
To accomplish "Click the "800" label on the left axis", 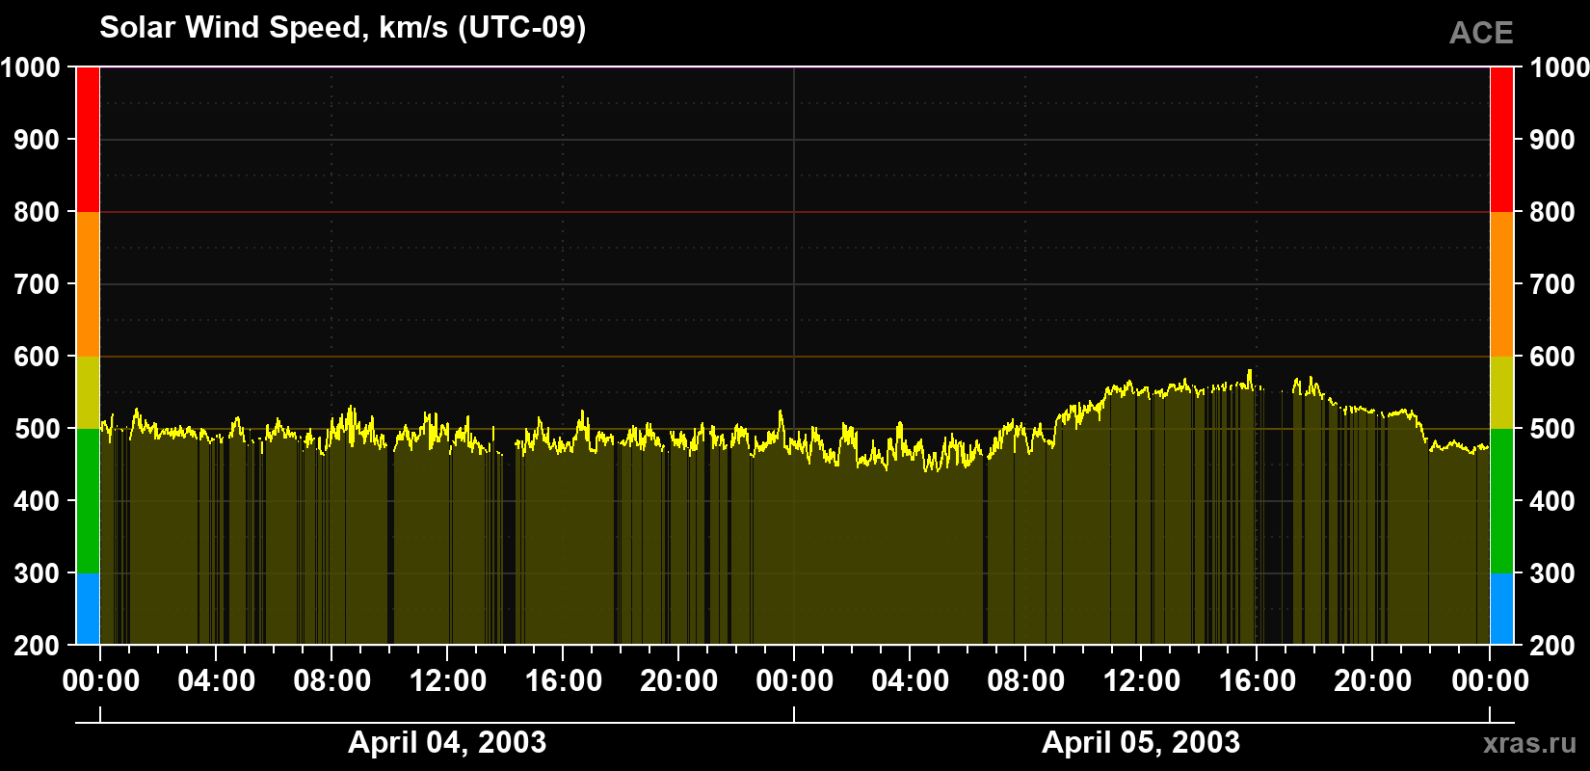I will coord(38,212).
